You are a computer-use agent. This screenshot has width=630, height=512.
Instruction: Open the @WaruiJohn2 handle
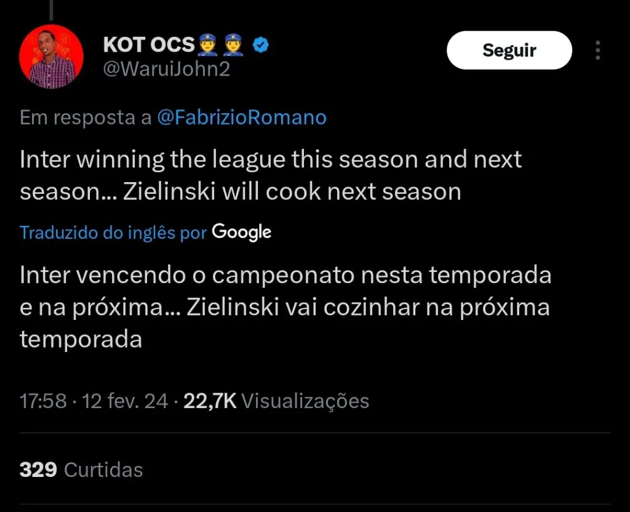pyautogui.click(x=166, y=69)
